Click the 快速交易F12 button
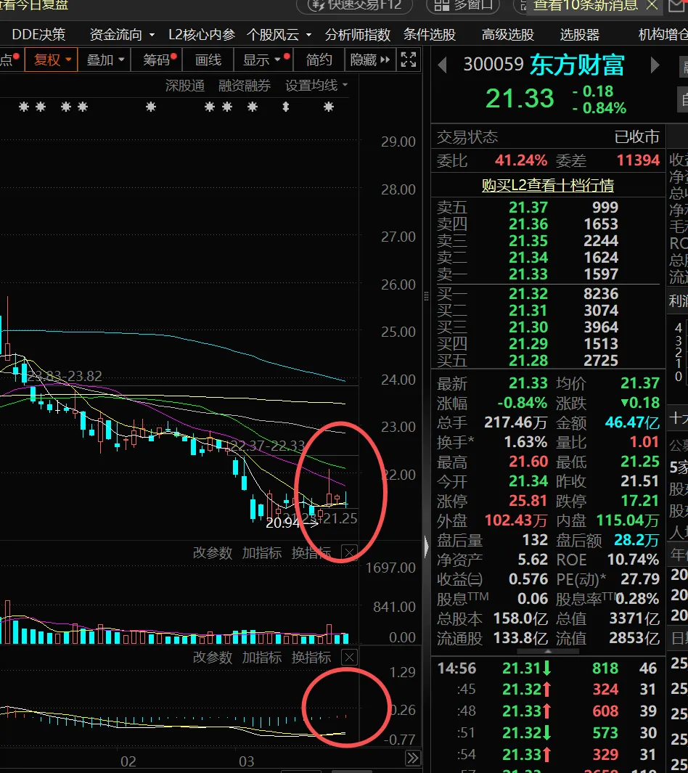This screenshot has width=688, height=773. 356,5
